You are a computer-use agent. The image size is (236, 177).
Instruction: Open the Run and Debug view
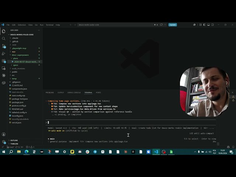tap(4, 53)
